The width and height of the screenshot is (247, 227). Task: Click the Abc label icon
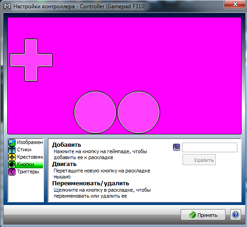click(x=177, y=147)
